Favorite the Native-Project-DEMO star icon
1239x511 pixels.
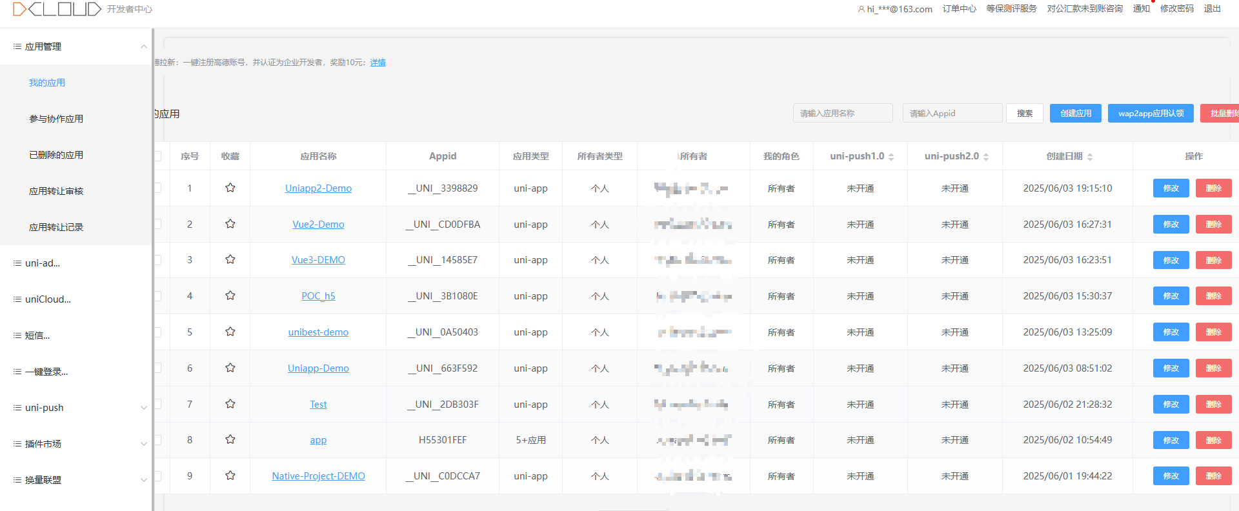pyautogui.click(x=230, y=476)
